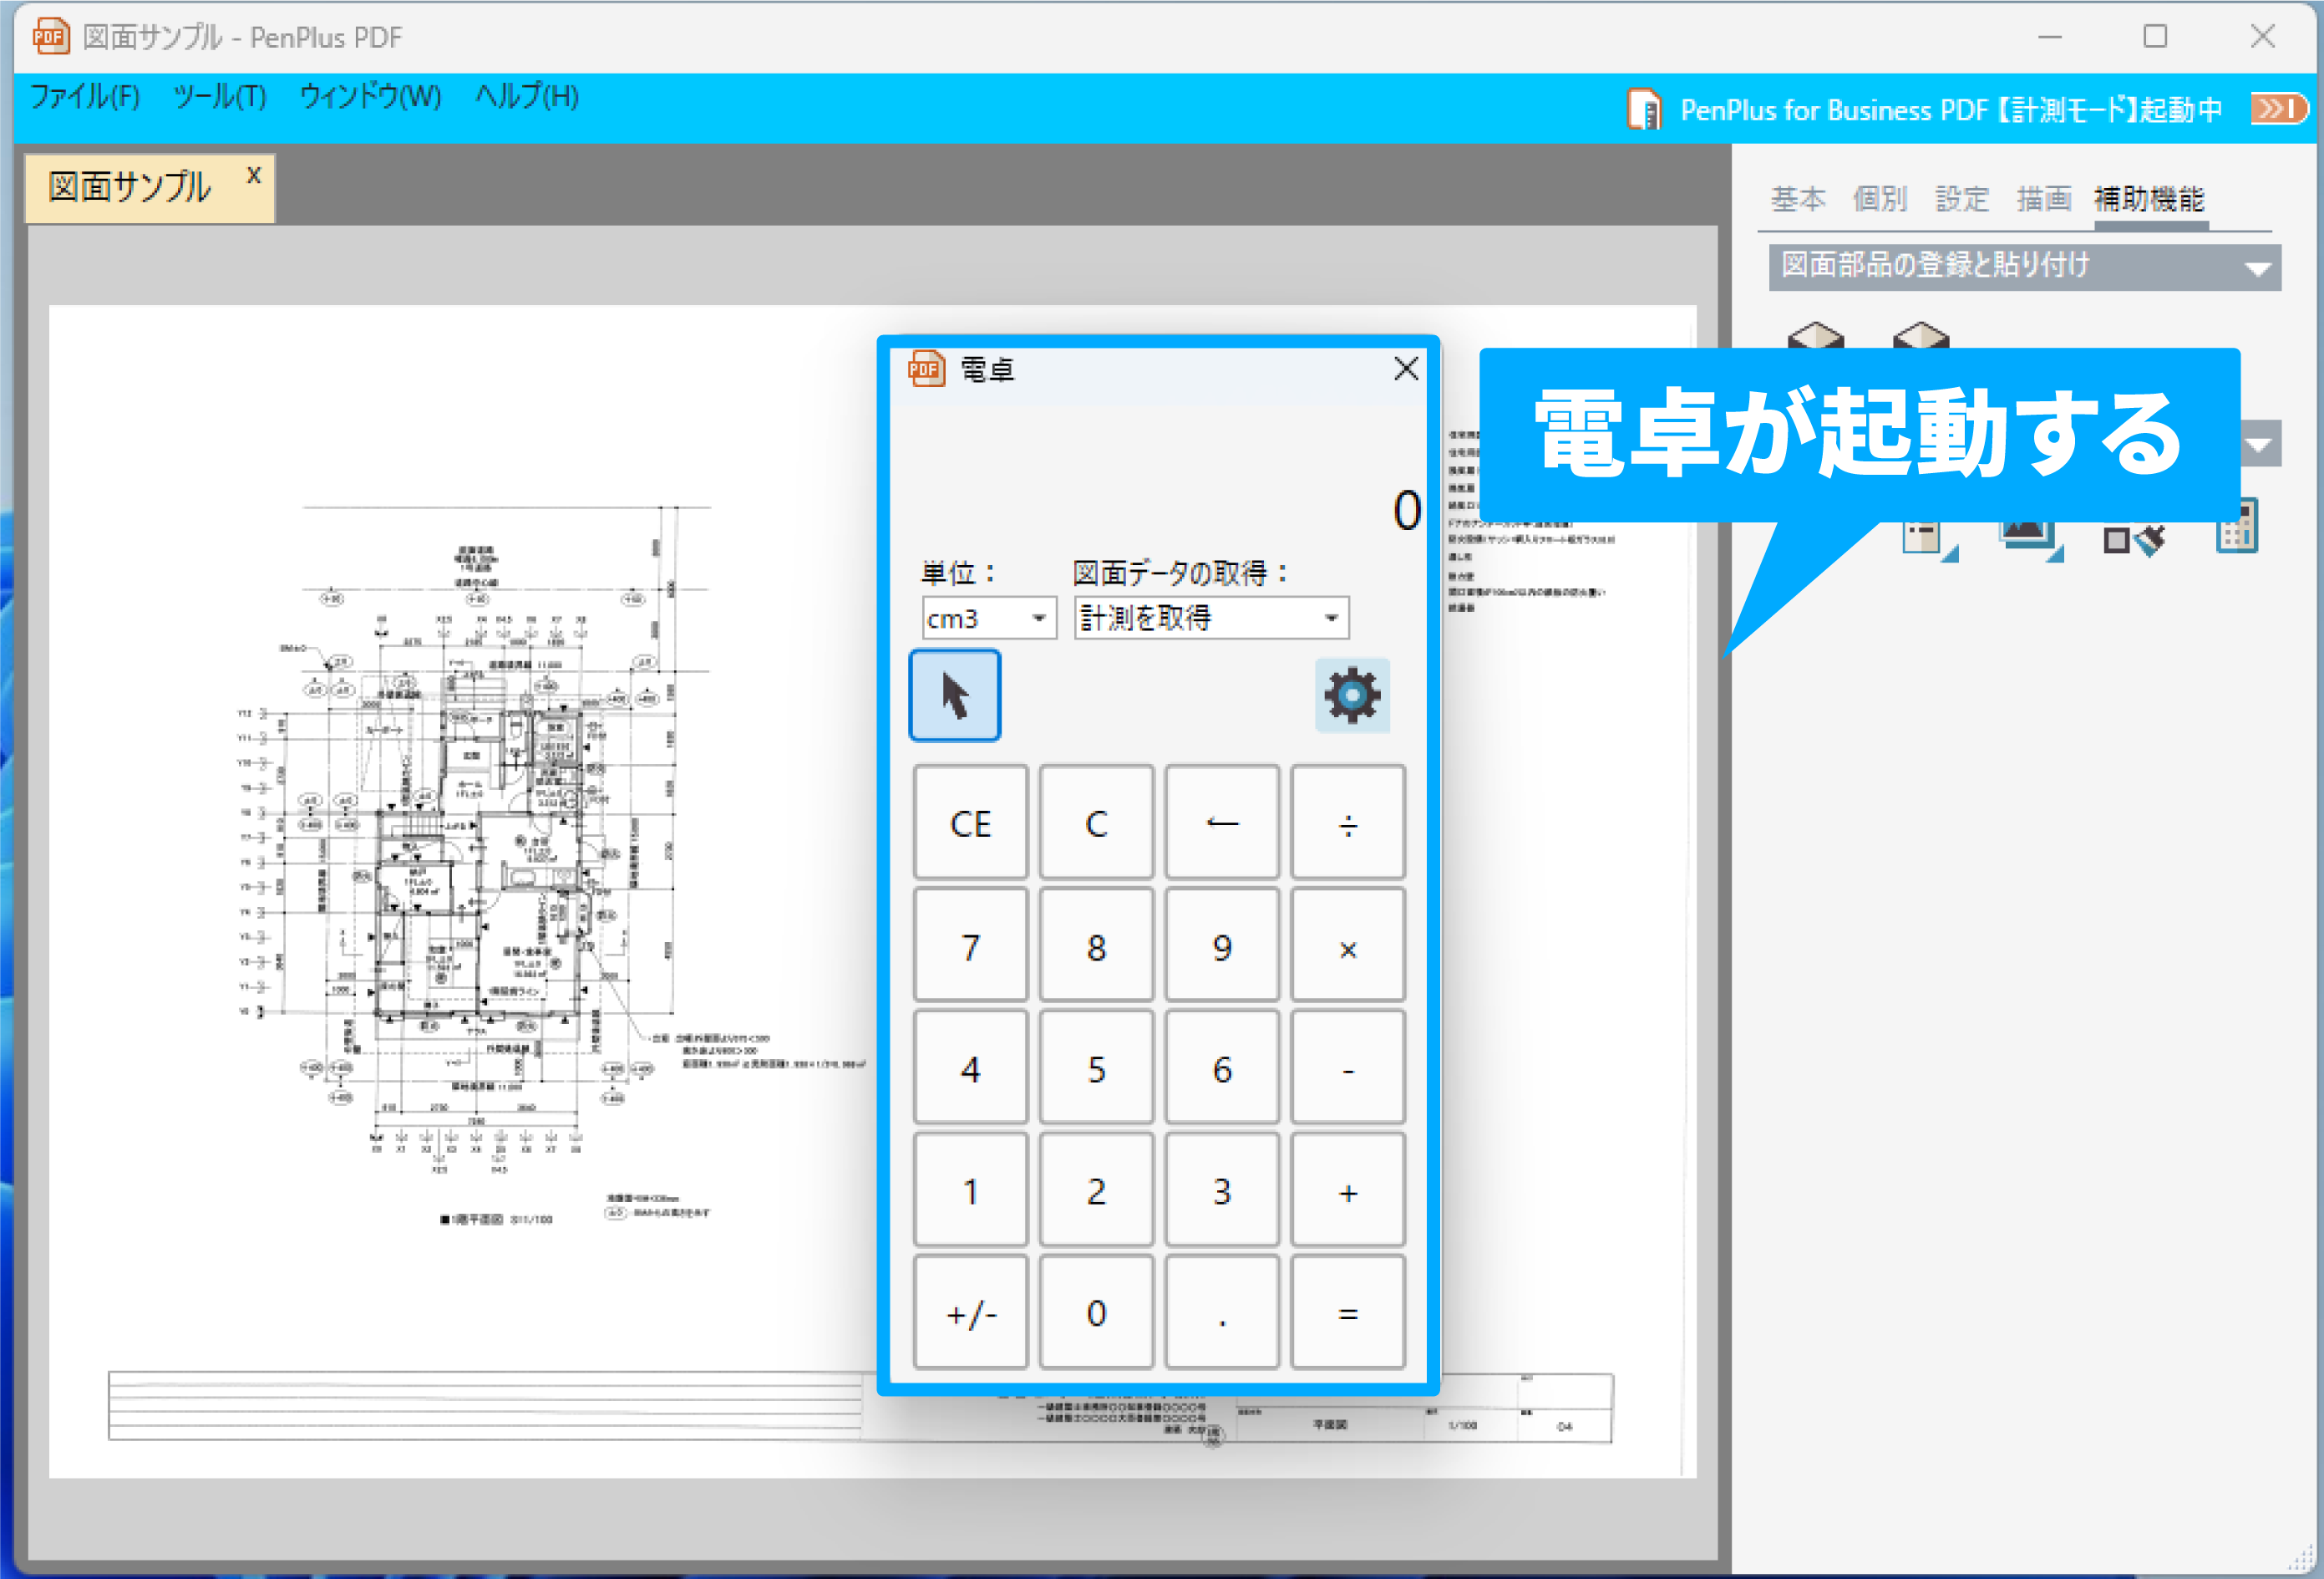
Task: Open the 単位 cm3 unit dropdown
Action: click(988, 619)
